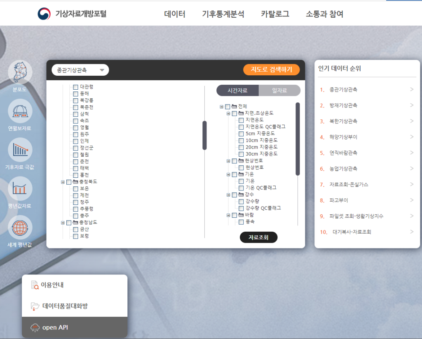The height and width of the screenshot is (339, 422).
Task: Open the 데이터 menu
Action: click(x=175, y=14)
